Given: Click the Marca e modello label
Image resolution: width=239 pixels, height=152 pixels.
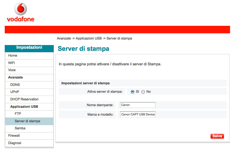Looking at the screenshot, I should (100, 115).
